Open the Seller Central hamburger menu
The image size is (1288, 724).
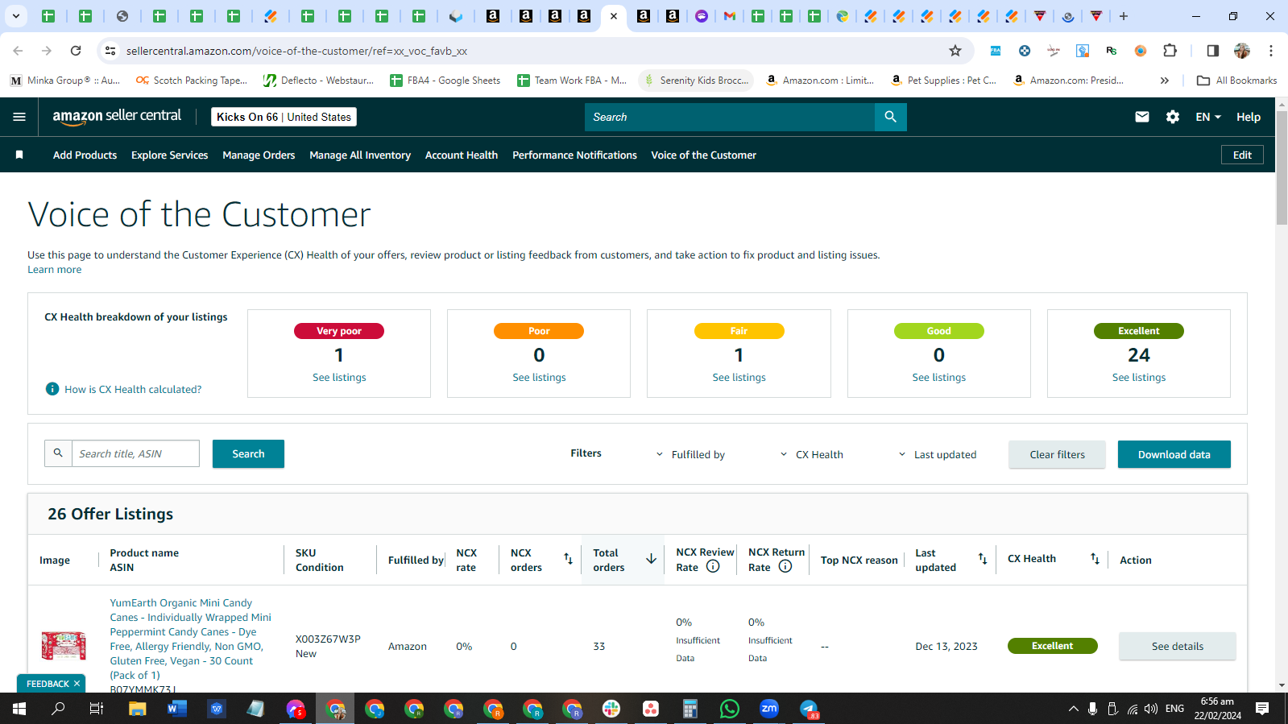[x=19, y=117]
